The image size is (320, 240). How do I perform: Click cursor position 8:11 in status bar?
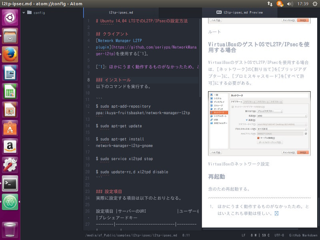point(186,235)
